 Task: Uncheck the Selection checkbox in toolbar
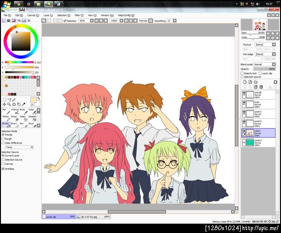(65, 21)
